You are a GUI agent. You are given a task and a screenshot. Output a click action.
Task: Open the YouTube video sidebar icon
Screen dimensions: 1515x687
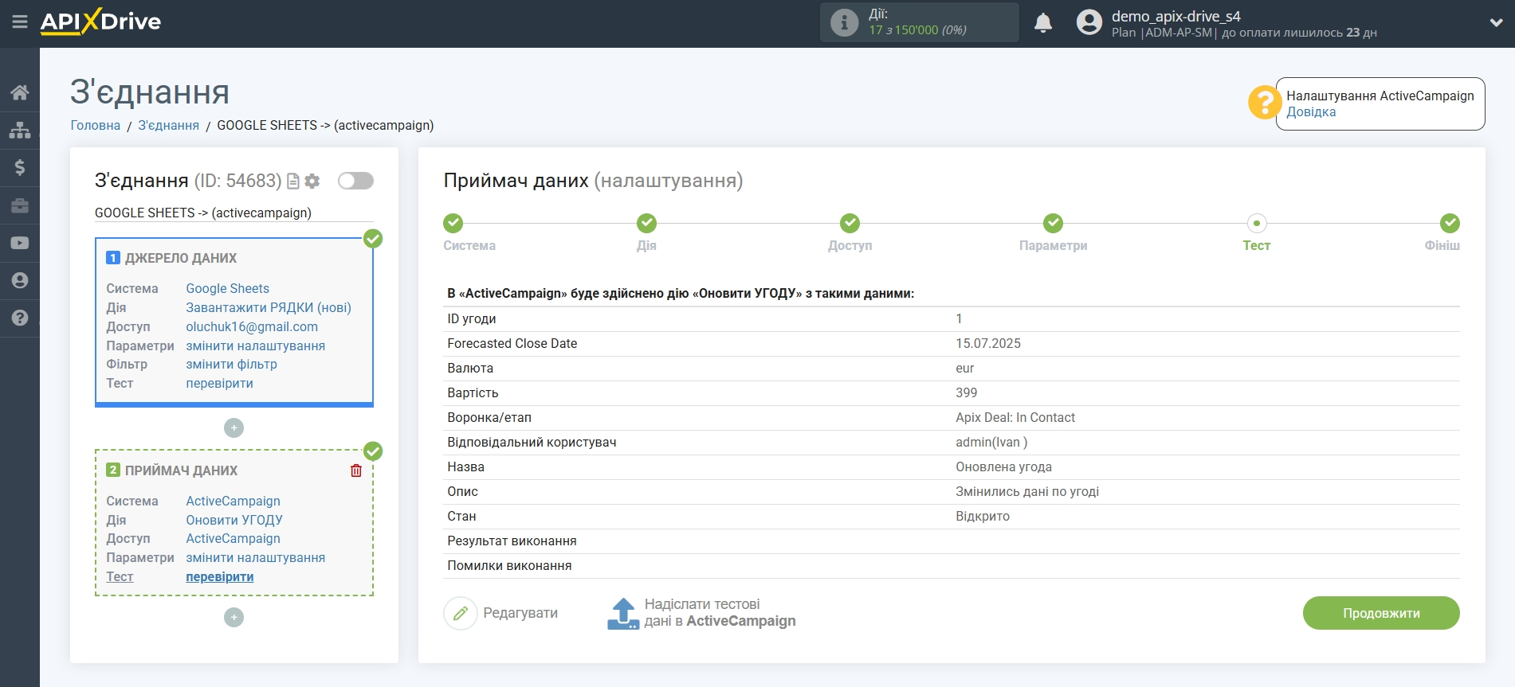[20, 243]
